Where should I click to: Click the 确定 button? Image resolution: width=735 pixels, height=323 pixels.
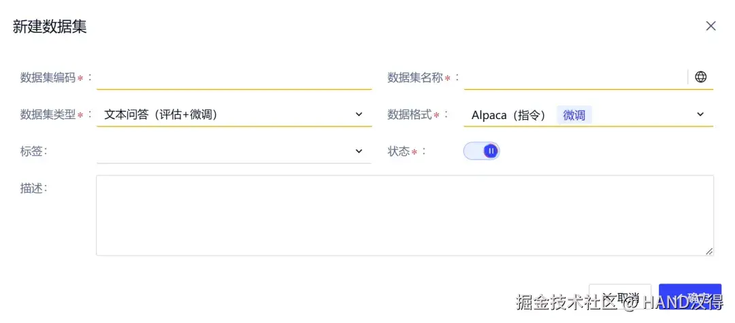tap(690, 296)
